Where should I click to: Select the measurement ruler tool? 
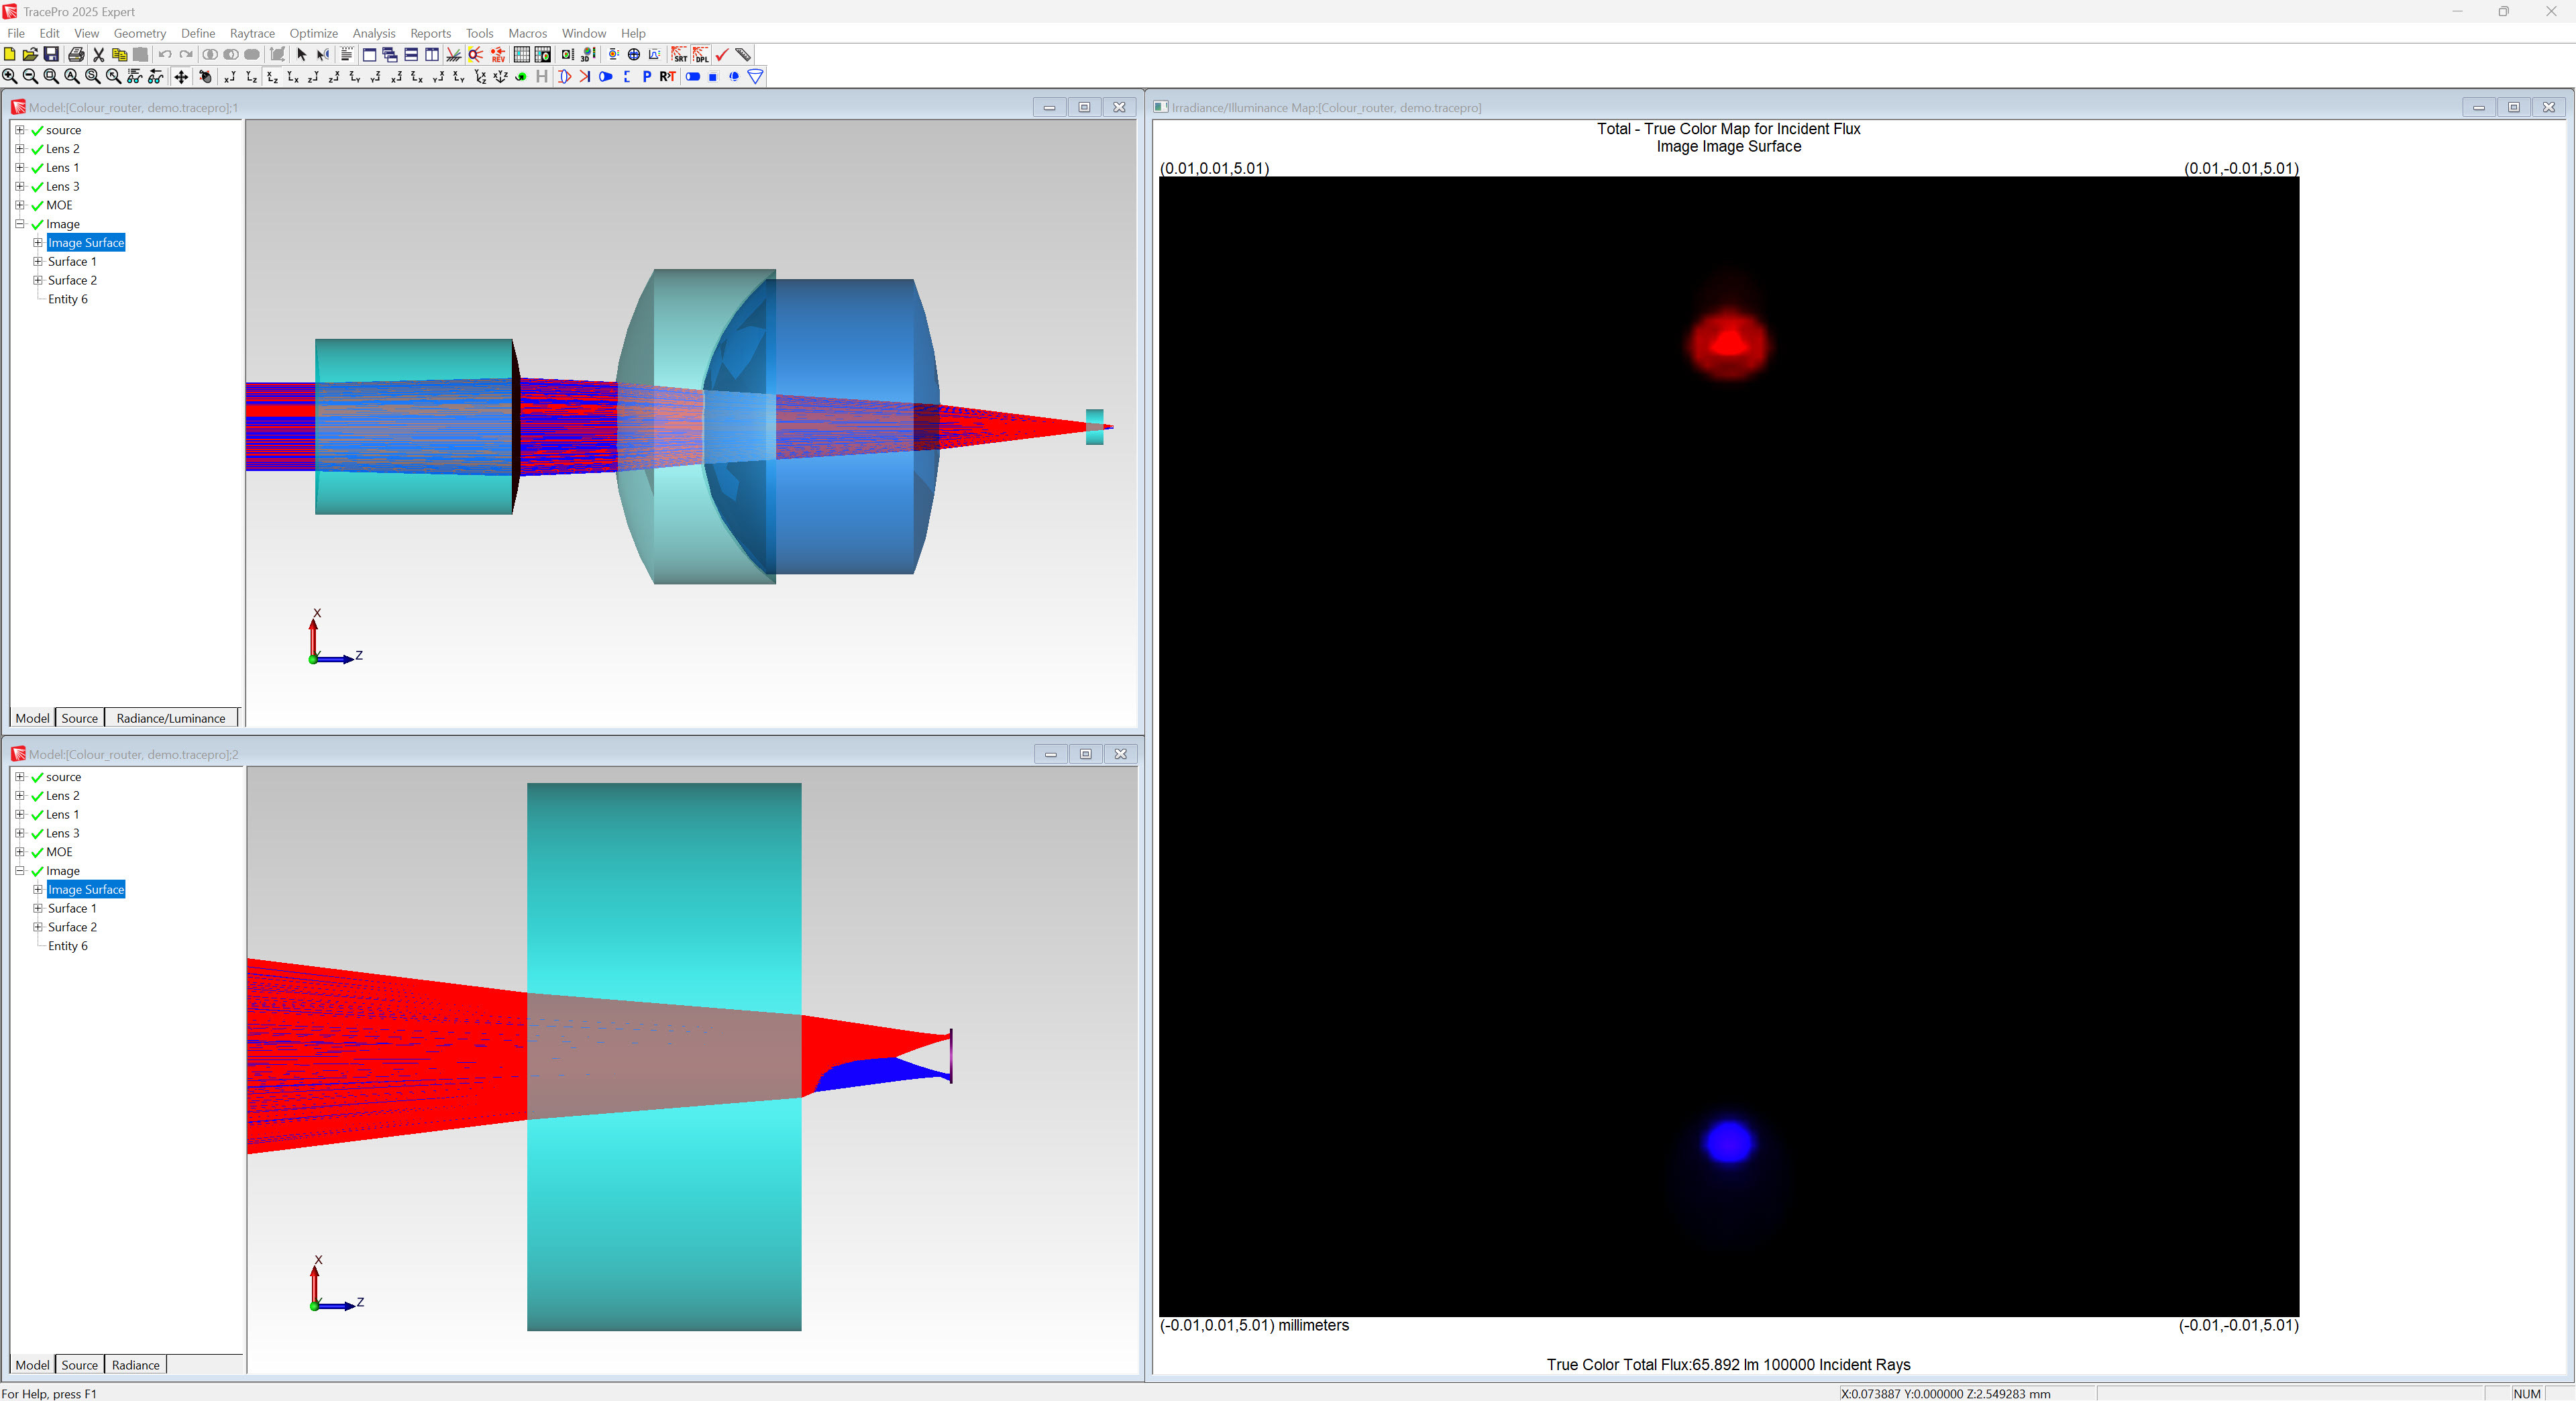744,55
